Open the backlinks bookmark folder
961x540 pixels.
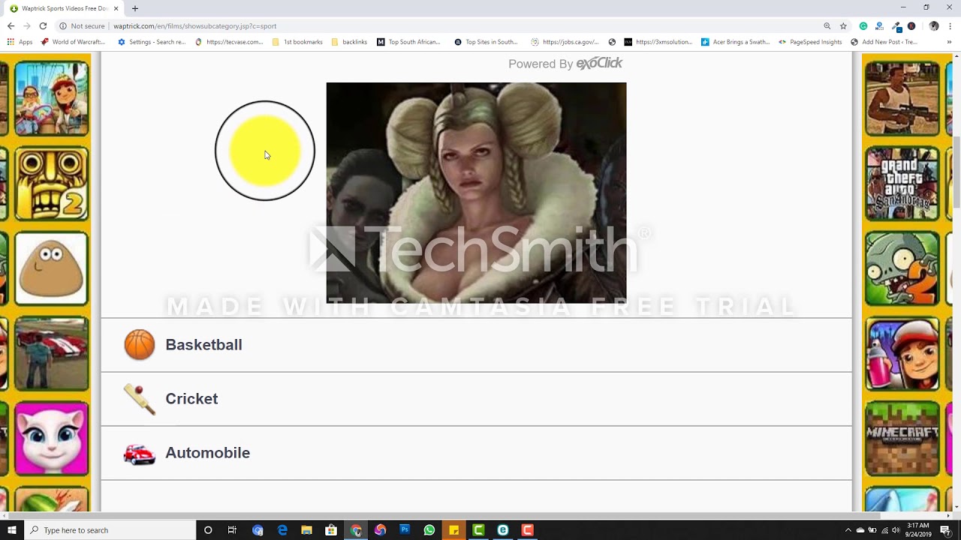click(x=349, y=42)
